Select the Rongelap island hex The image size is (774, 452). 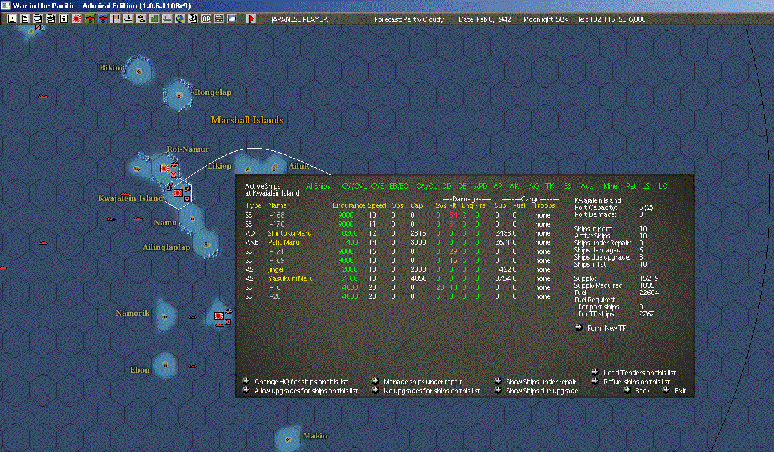(x=179, y=95)
